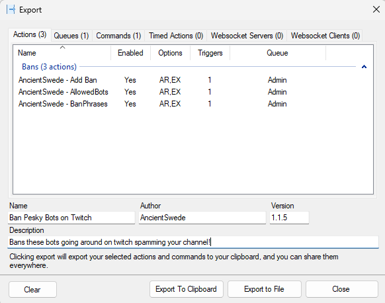Switch to the Queues (1) tab

pyautogui.click(x=71, y=36)
